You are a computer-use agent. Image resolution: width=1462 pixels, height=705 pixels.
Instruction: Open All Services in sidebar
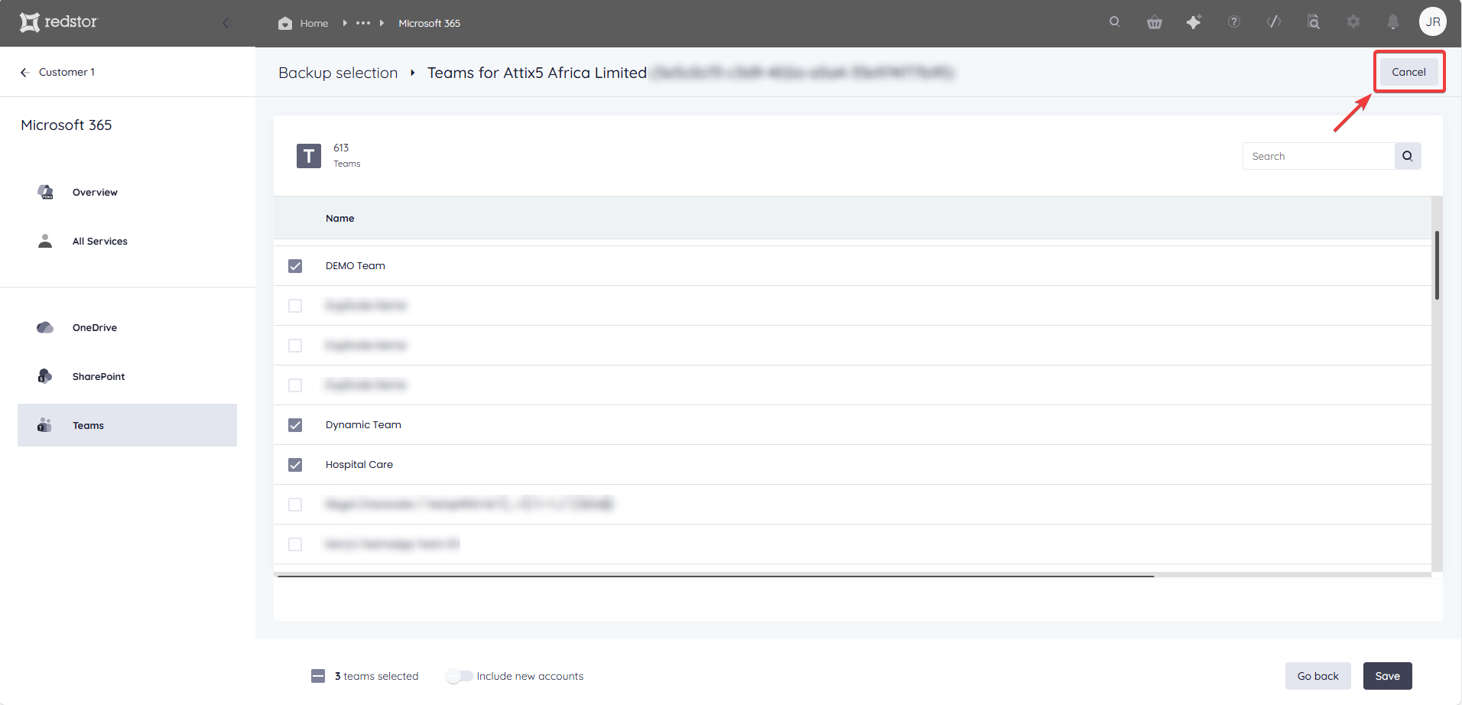pos(99,242)
